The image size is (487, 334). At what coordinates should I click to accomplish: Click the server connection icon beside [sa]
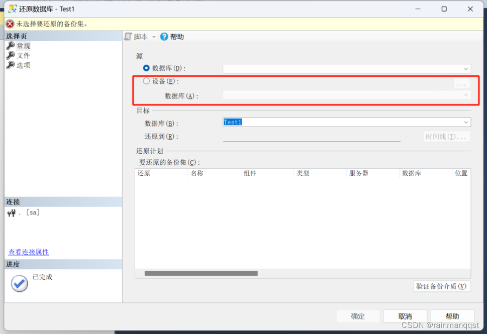point(12,213)
